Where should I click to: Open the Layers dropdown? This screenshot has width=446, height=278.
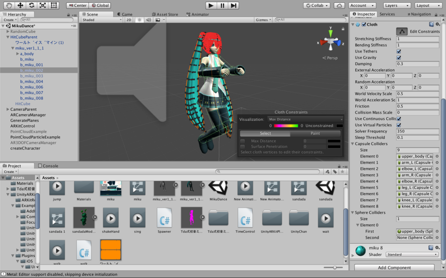click(396, 5)
